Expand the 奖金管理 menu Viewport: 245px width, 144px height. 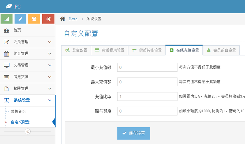(x=27, y=54)
